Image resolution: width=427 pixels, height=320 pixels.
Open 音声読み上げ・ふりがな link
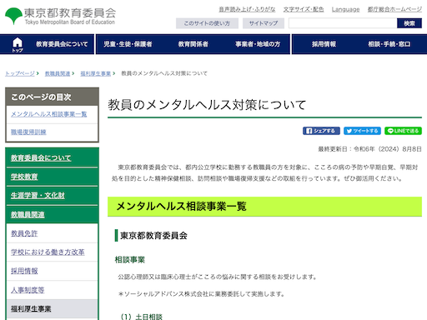[247, 9]
